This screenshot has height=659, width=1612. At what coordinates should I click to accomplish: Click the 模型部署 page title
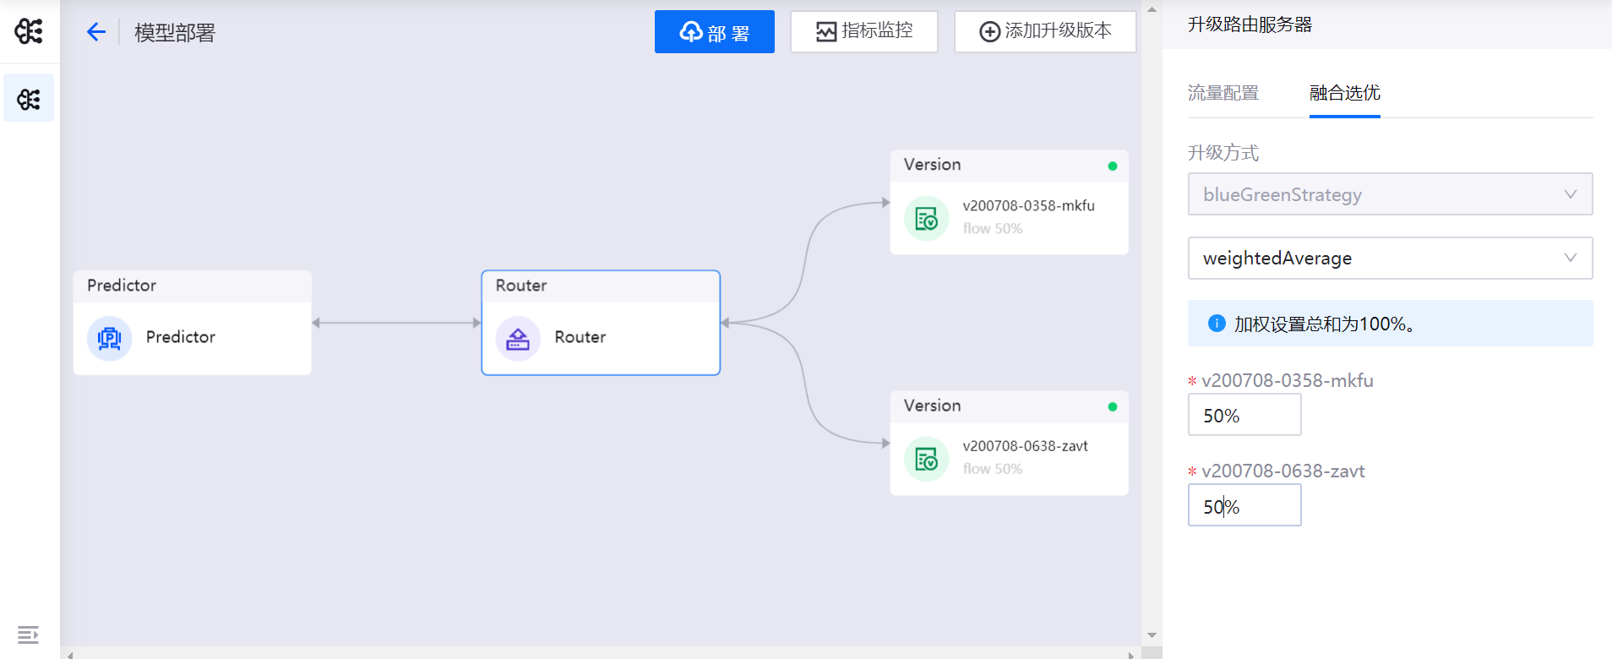(175, 33)
